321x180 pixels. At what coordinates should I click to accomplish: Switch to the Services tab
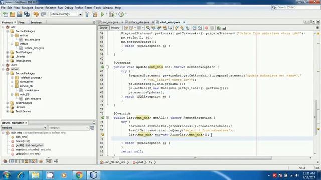pos(36,22)
